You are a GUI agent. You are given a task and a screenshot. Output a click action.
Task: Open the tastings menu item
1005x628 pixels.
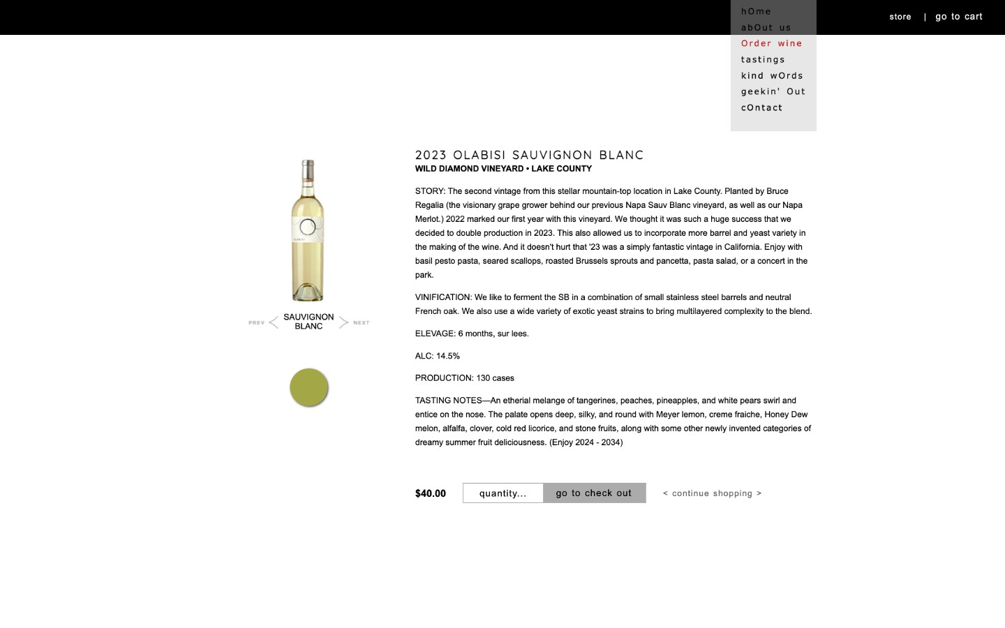[763, 59]
